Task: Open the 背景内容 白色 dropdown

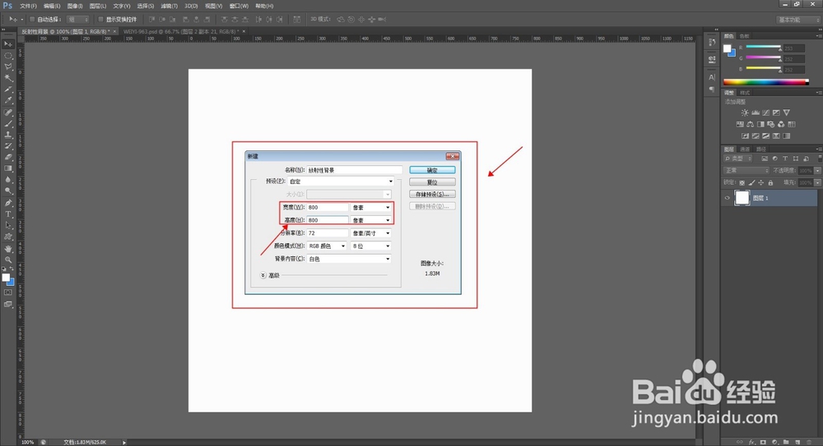Action: pos(349,259)
